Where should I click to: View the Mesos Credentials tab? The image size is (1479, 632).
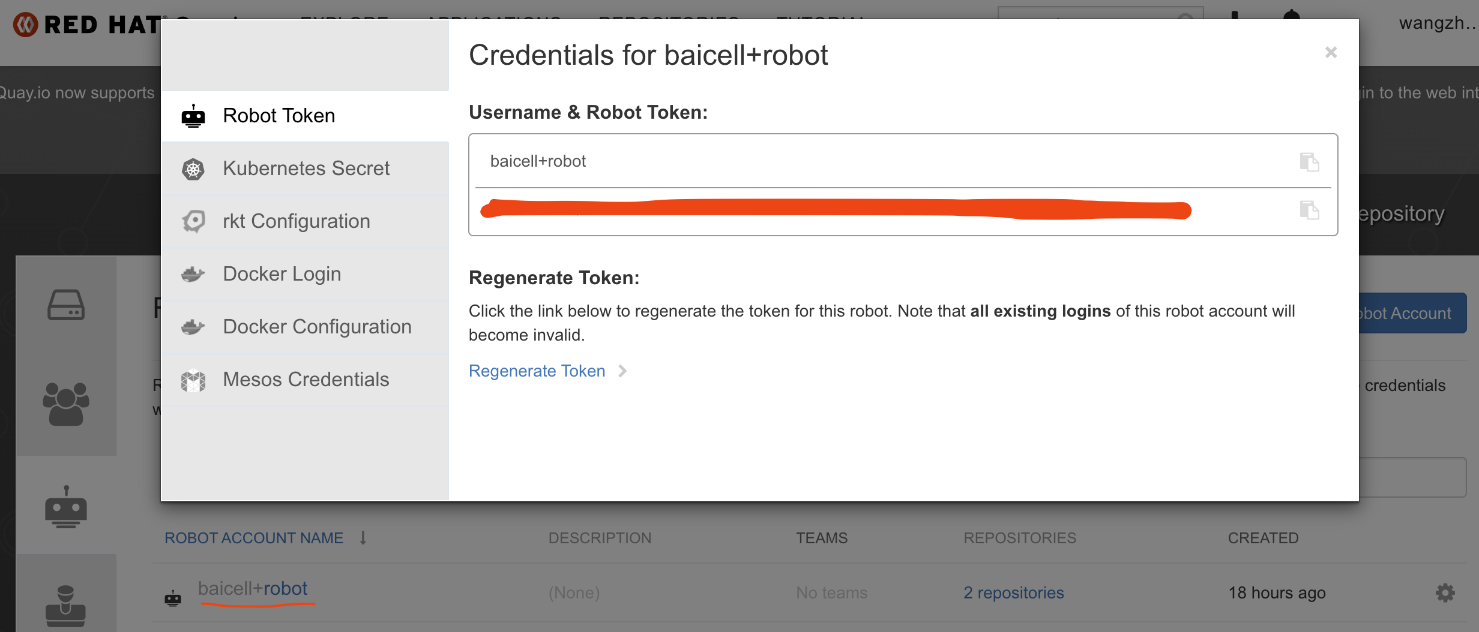point(305,380)
